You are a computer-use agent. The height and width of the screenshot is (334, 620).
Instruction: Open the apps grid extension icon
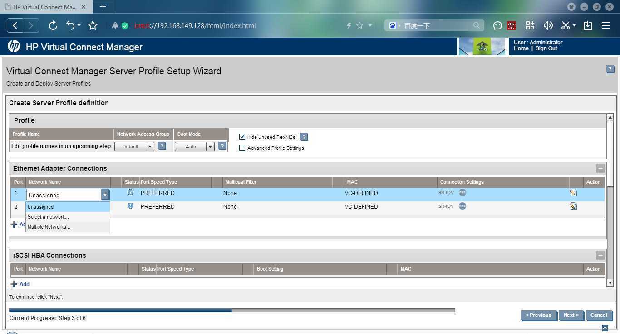click(530, 25)
